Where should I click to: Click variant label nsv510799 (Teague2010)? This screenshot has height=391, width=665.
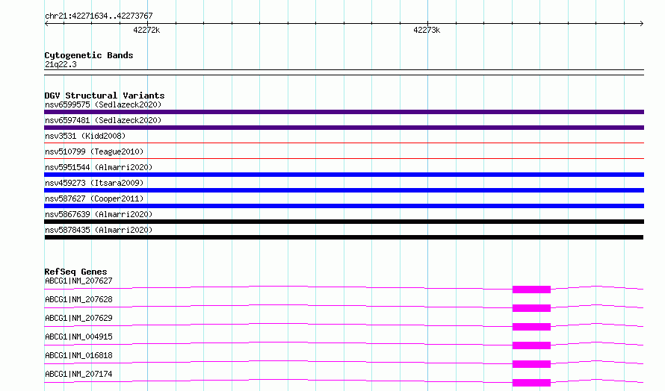[94, 151]
